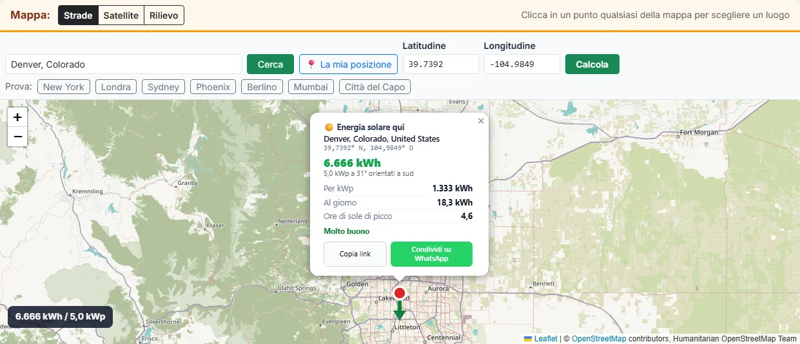
Task: Click Silverthorne label on map
Action: pyautogui.click(x=162, y=321)
